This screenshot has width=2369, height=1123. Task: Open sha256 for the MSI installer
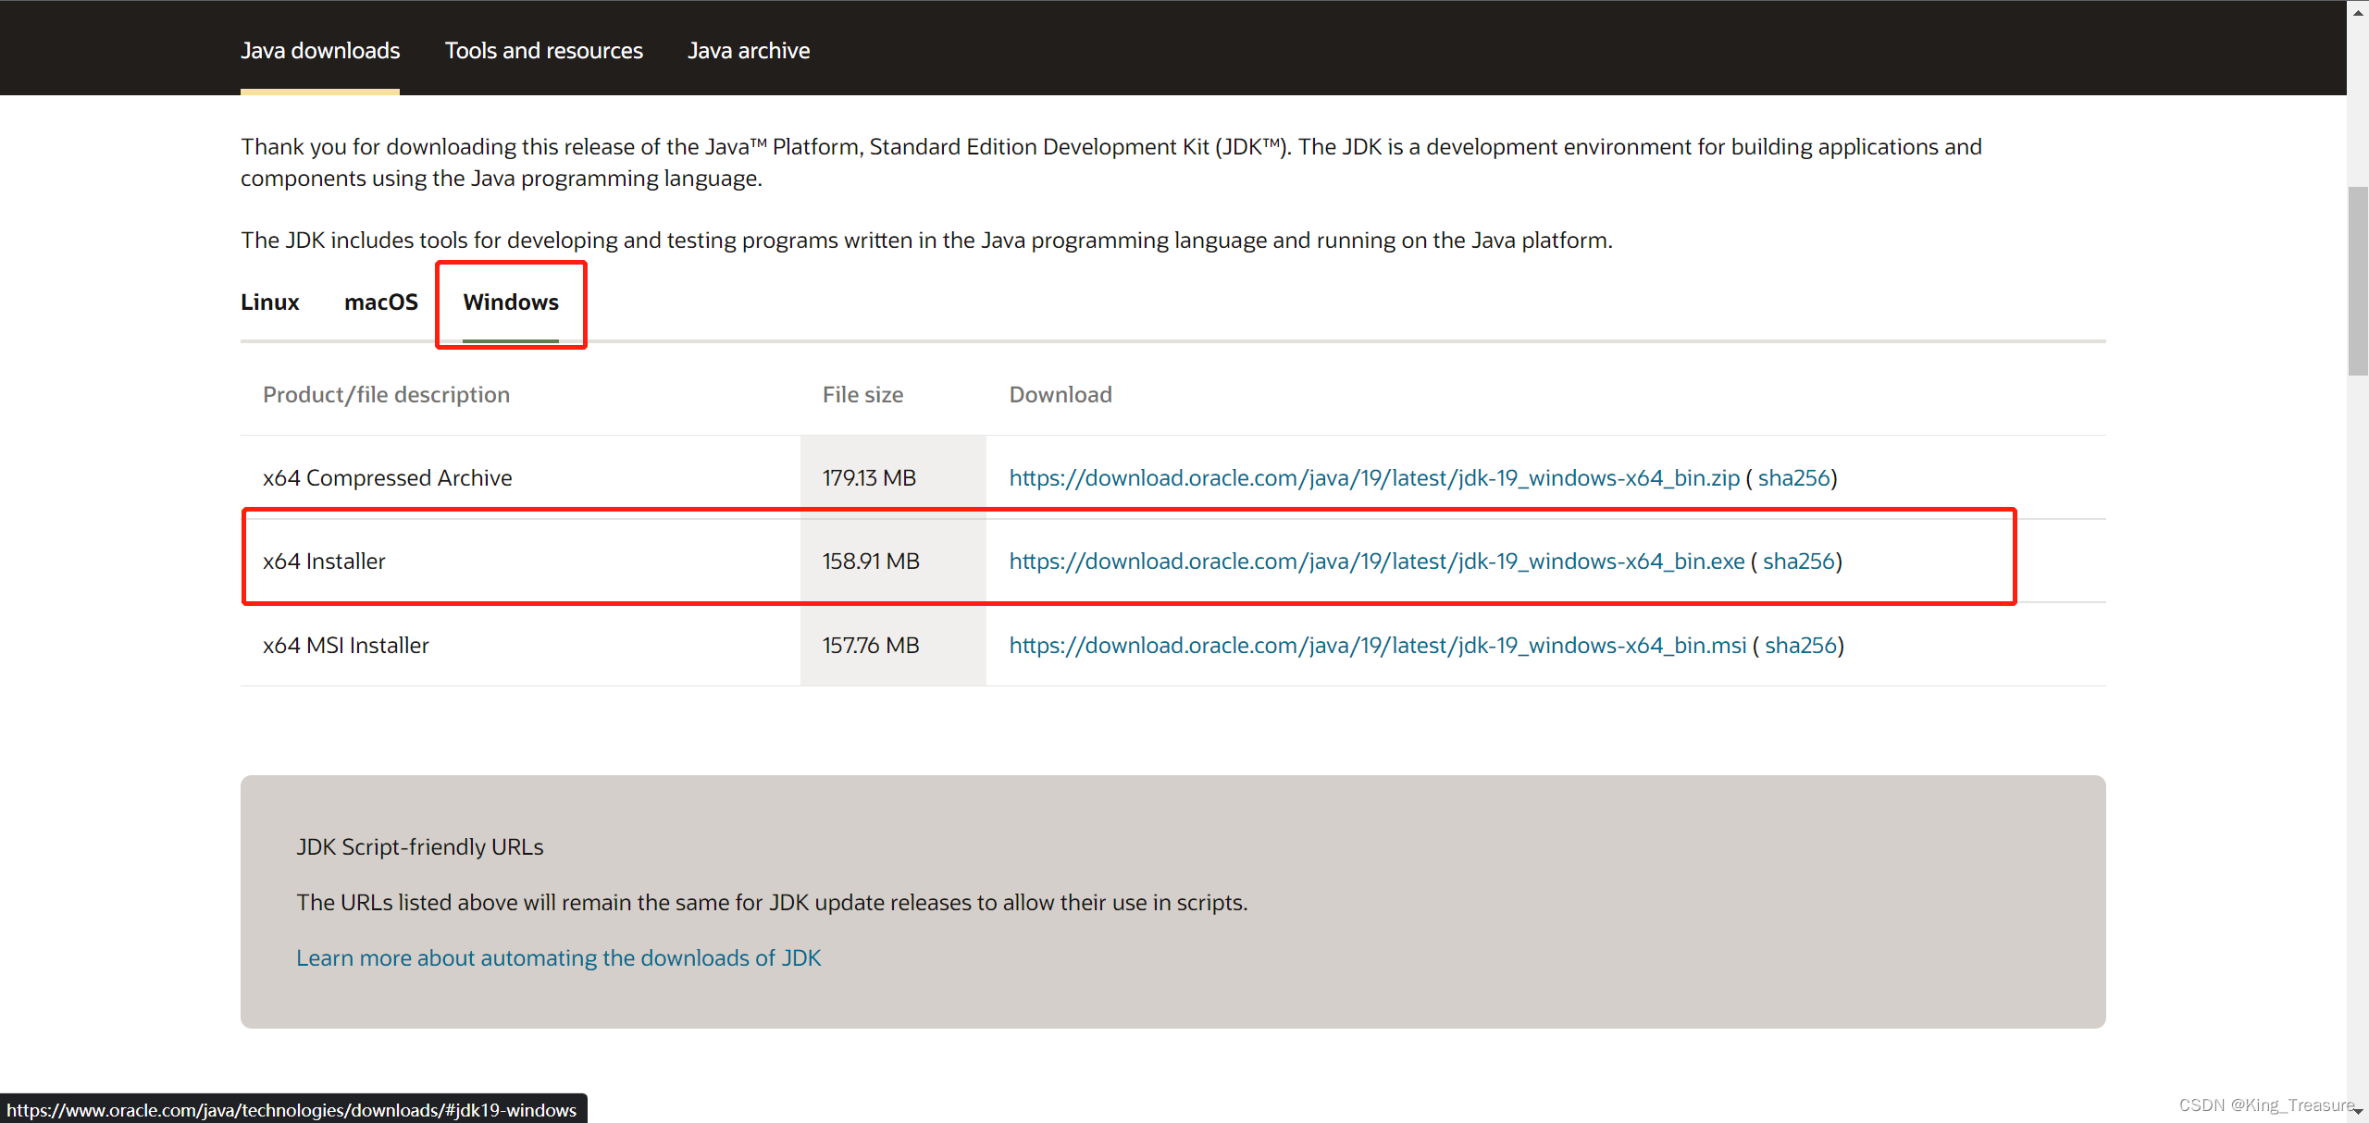(x=1801, y=646)
